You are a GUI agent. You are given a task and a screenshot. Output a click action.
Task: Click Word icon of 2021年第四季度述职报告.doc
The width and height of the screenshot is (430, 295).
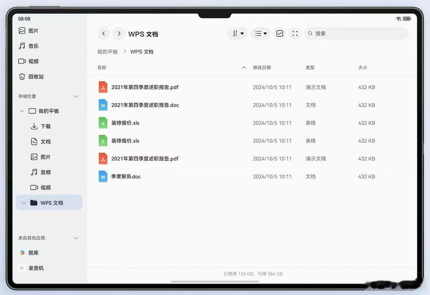[103, 105]
